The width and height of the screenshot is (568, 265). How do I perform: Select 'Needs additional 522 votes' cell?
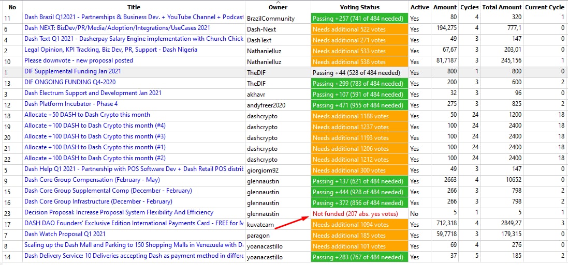359,29
